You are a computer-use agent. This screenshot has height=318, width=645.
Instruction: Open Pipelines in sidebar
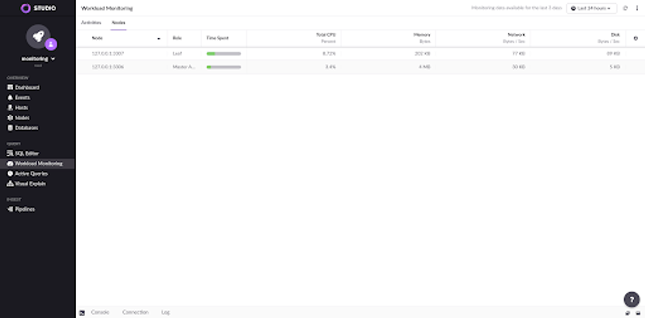pos(25,209)
